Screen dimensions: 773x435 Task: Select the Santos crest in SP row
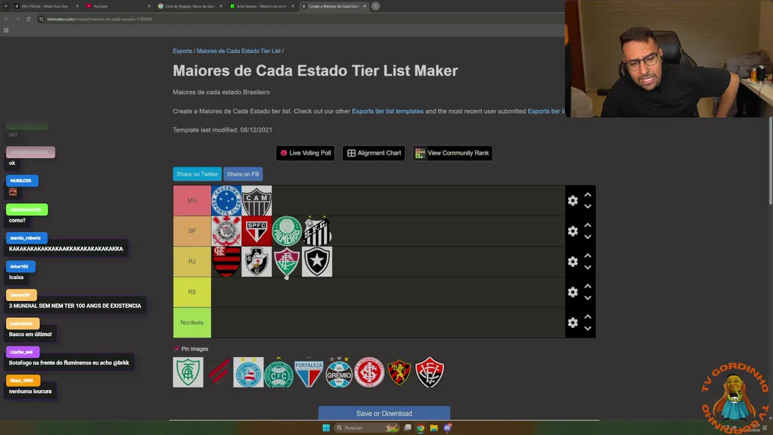click(317, 231)
